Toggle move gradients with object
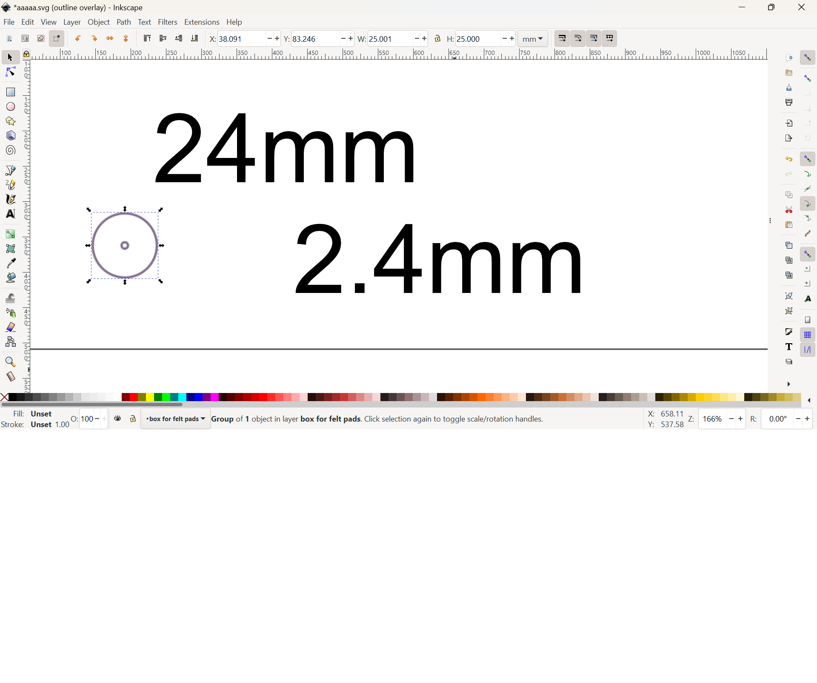 click(x=594, y=39)
